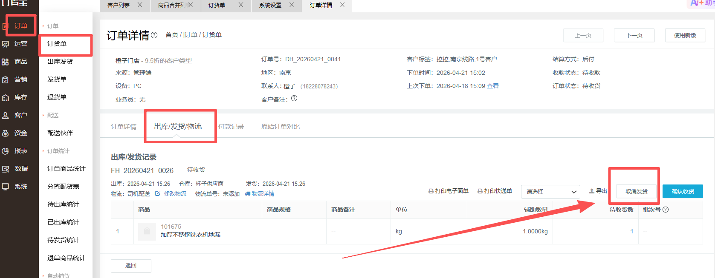Go to 下一页
Viewport: 715px width, 278px height.
click(x=634, y=35)
